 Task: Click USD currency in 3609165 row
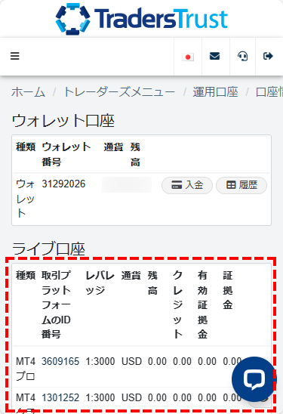131,361
